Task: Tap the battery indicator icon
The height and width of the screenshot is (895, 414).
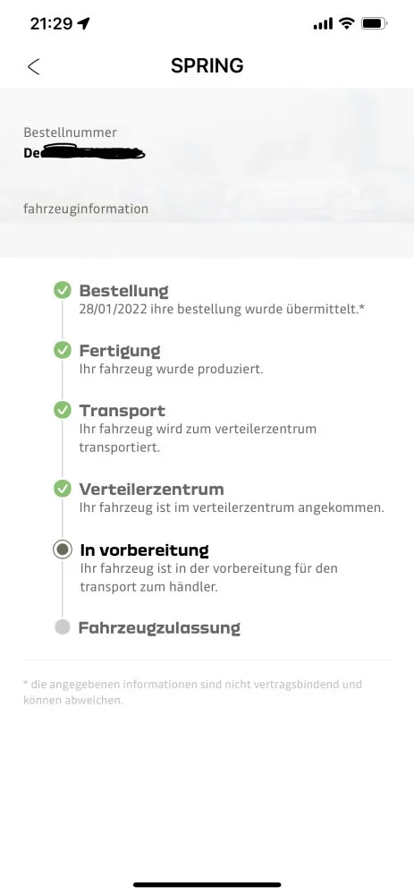Action: pyautogui.click(x=374, y=23)
